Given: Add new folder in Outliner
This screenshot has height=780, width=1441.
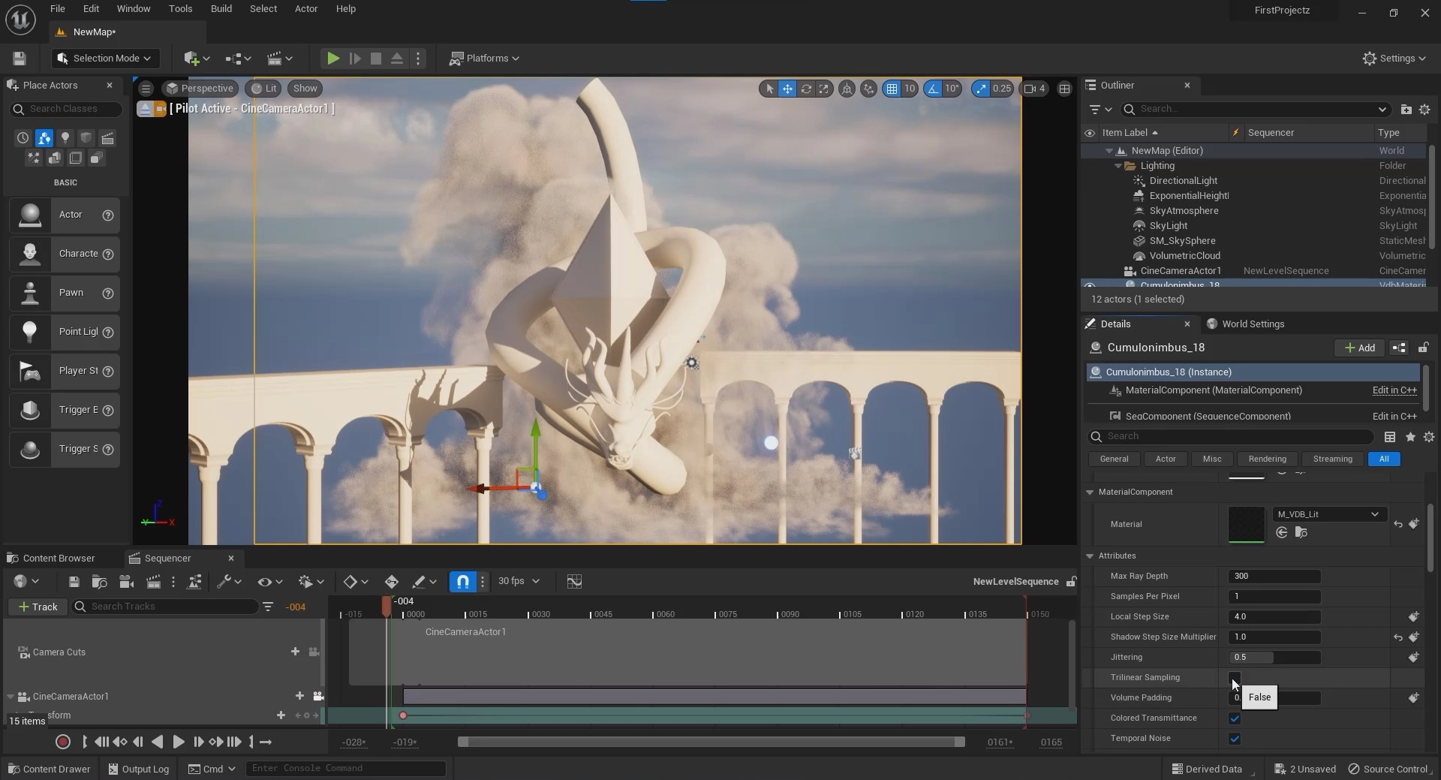Looking at the screenshot, I should pos(1406,110).
